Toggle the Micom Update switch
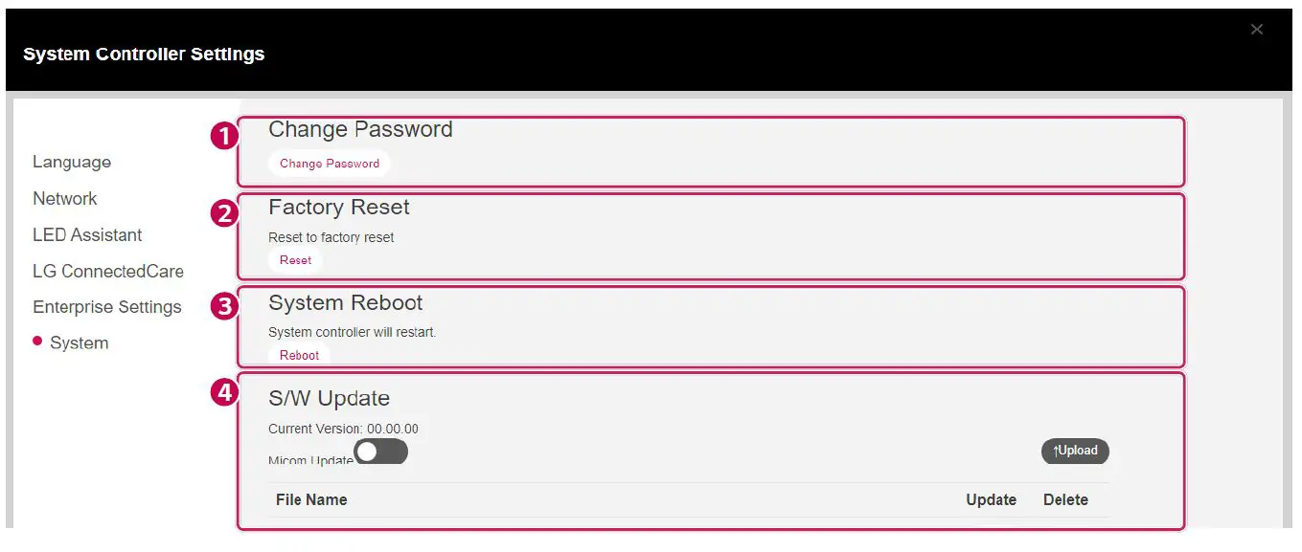Screen dimensions: 1302x552 click(x=380, y=452)
